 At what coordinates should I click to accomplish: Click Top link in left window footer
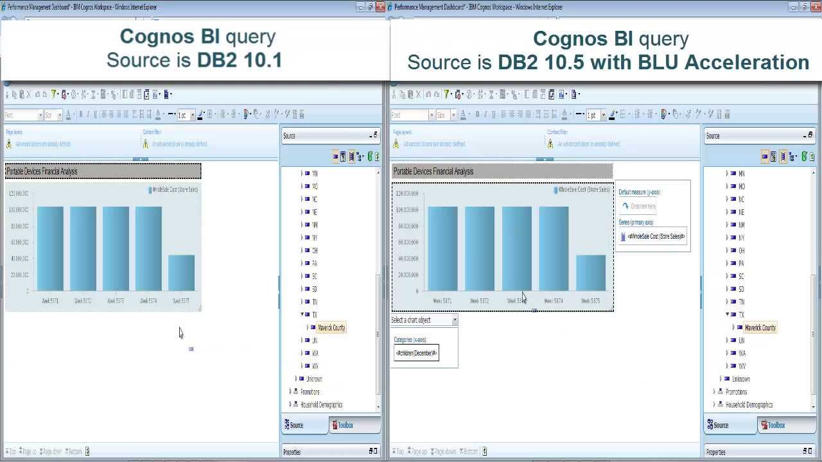[x=11, y=451]
